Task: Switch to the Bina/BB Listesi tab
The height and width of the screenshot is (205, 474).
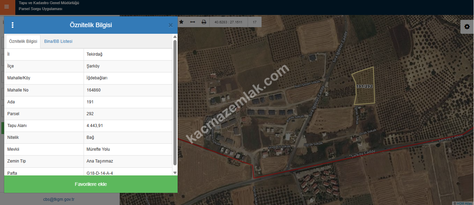Action: 58,41
